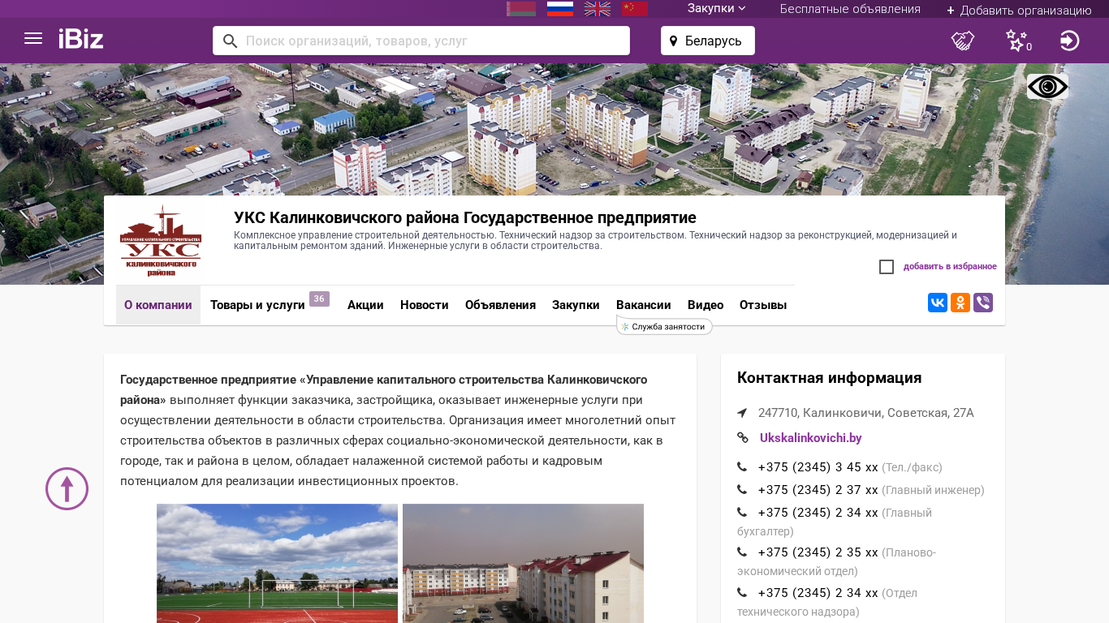
Task: Select the О компании tab
Action: point(158,305)
